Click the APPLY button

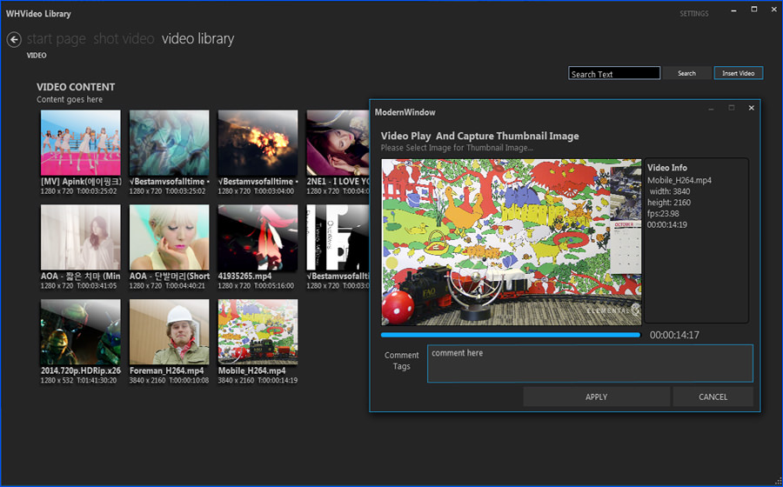click(596, 397)
